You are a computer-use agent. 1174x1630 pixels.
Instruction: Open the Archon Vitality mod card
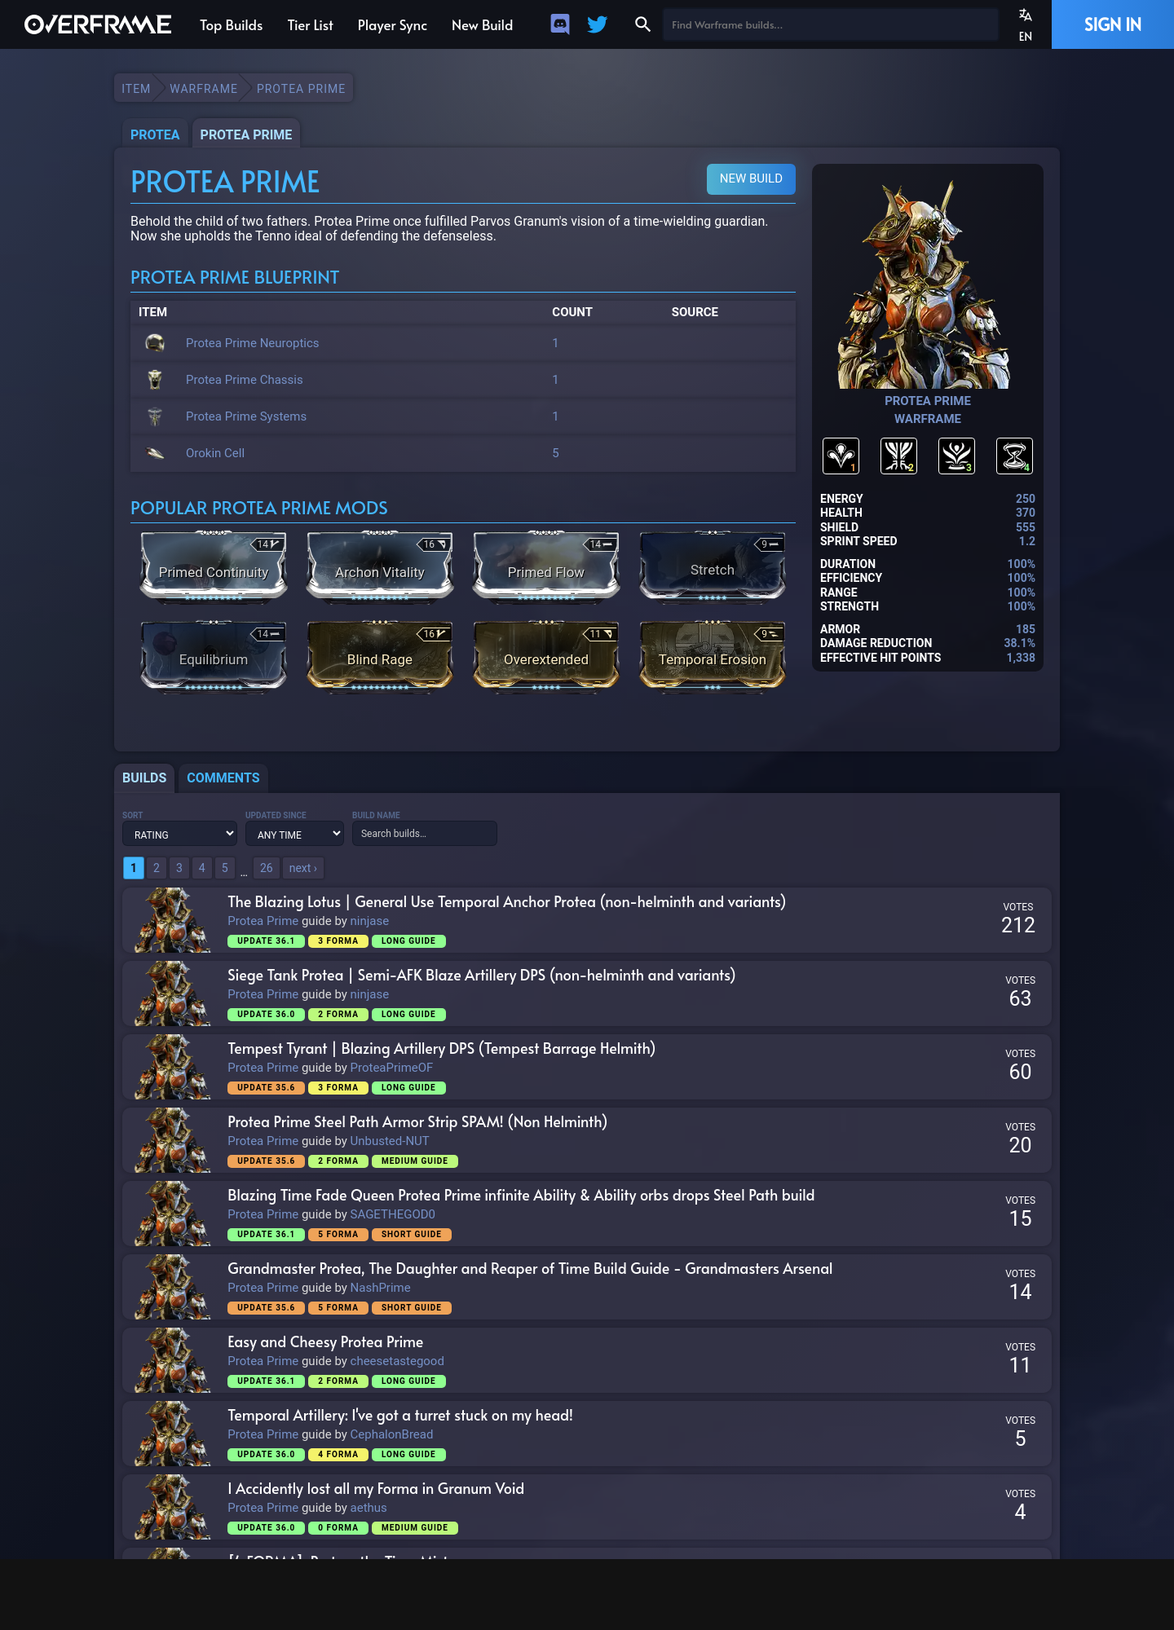point(380,567)
